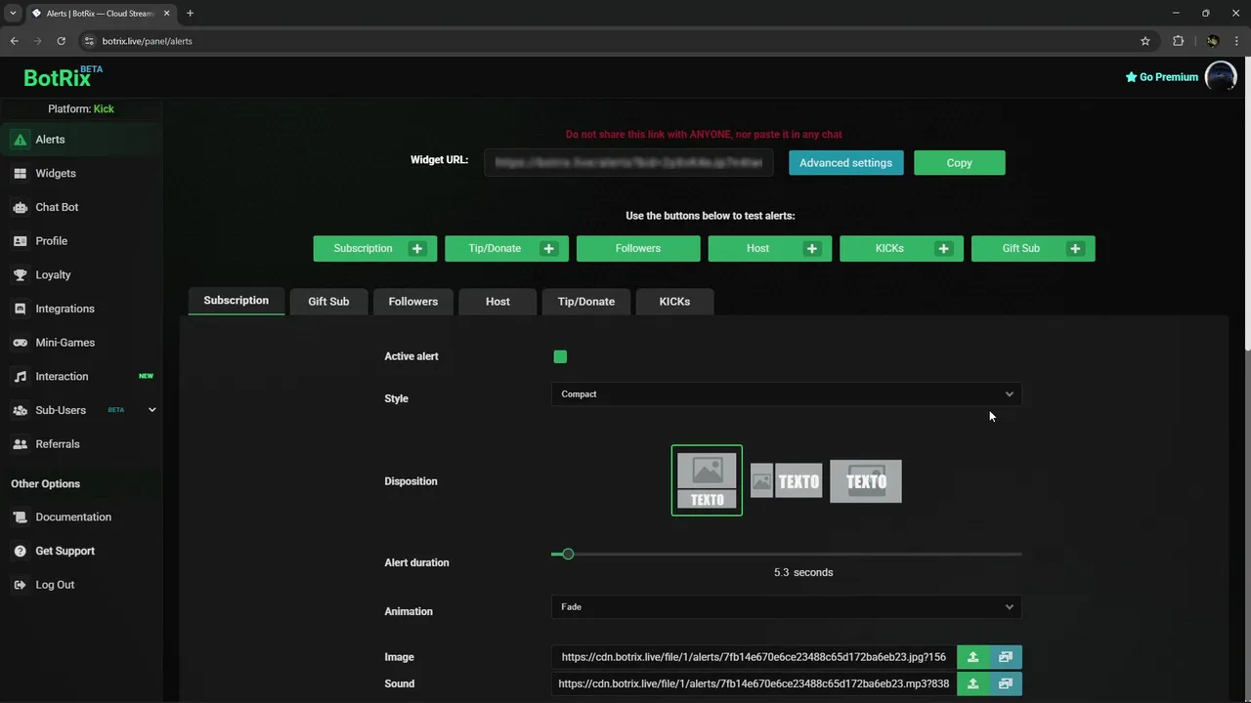Copy the widget URL
Screen dimensions: 1251x703
pyautogui.click(x=959, y=163)
